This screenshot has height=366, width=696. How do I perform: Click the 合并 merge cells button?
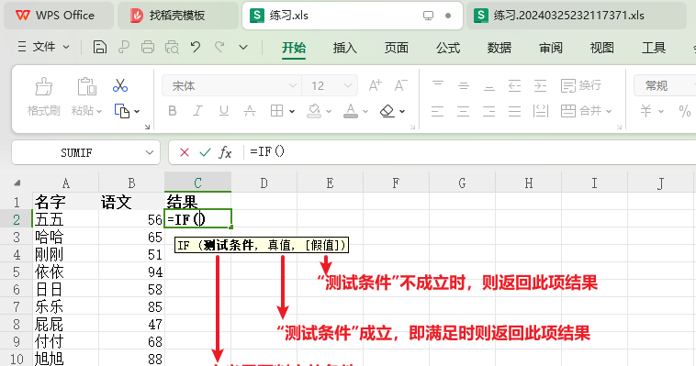pyautogui.click(x=586, y=111)
